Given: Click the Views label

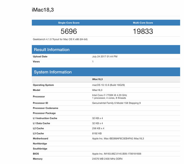Looking at the screenshot, I should [x=36, y=61].
